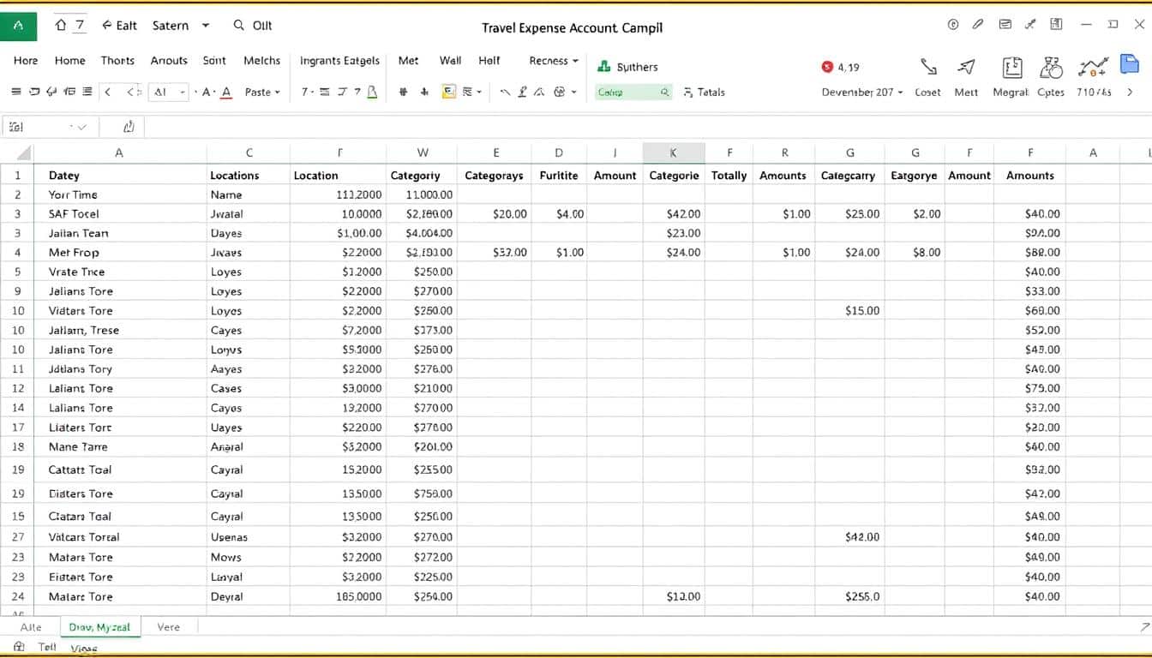Viewport: 1152px width, 658px height.
Task: Open the Thorts ribbon tab
Action: (x=117, y=61)
